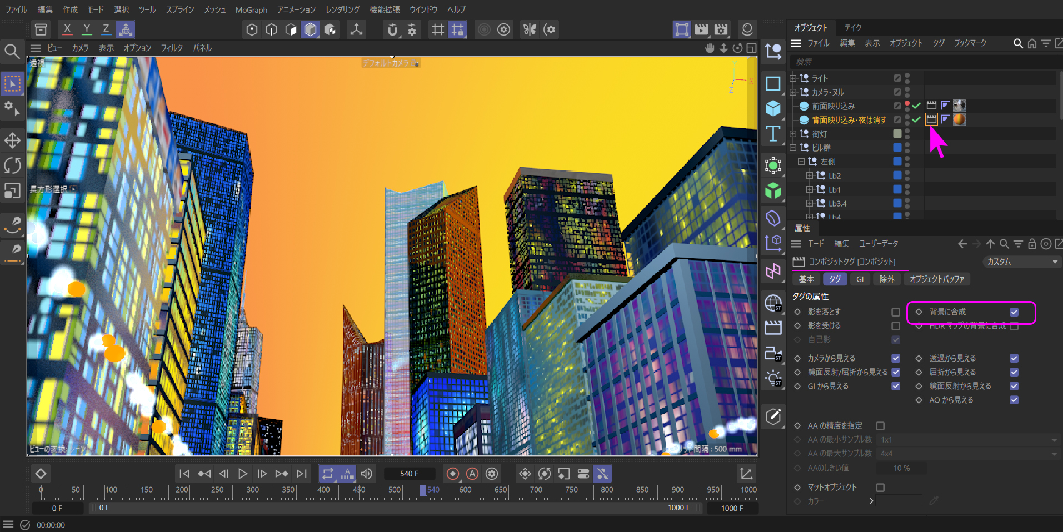Click the Record active objects button
The image size is (1063, 532).
click(x=453, y=474)
